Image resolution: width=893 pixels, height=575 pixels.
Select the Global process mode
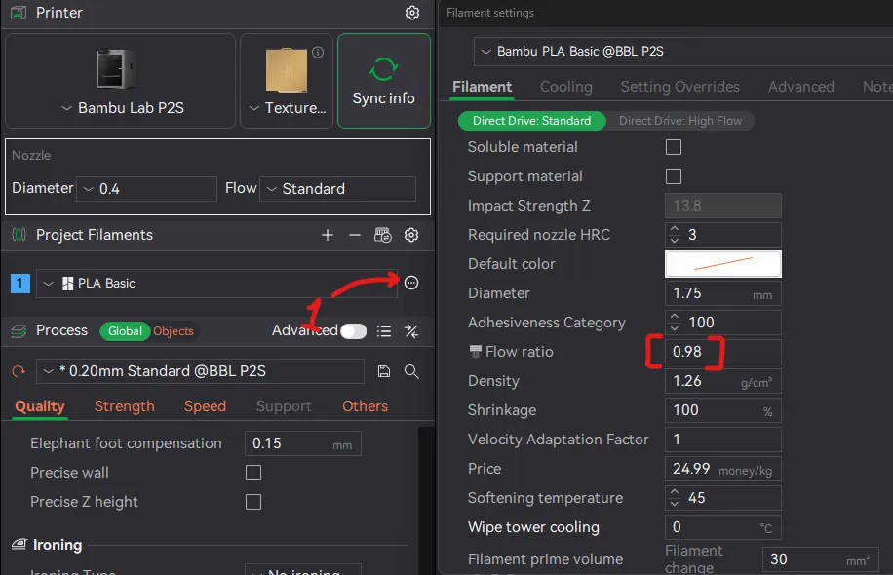pyautogui.click(x=125, y=331)
